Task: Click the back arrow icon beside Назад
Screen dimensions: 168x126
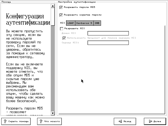Action: [120, 122]
